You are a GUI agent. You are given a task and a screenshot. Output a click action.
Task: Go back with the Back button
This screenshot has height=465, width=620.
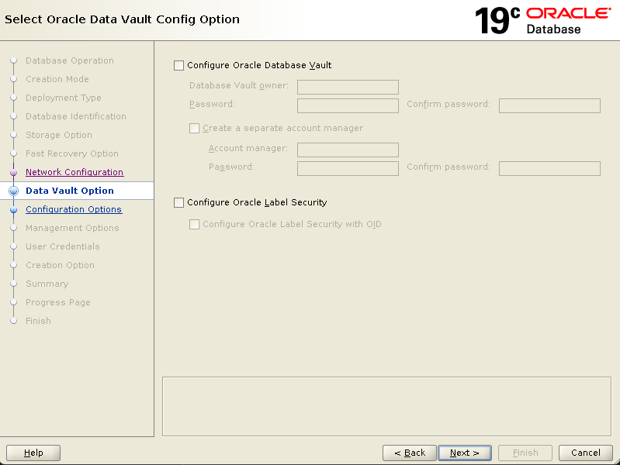click(410, 453)
